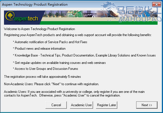This screenshot has width=163, height=113.
Task: Click the Cancel button
Action: [56, 105]
